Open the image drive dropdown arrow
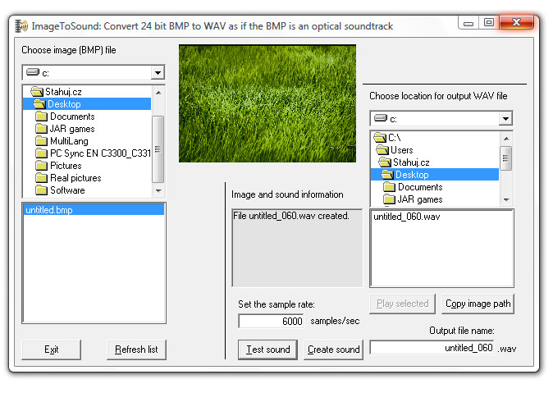The image size is (553, 393). pos(158,73)
